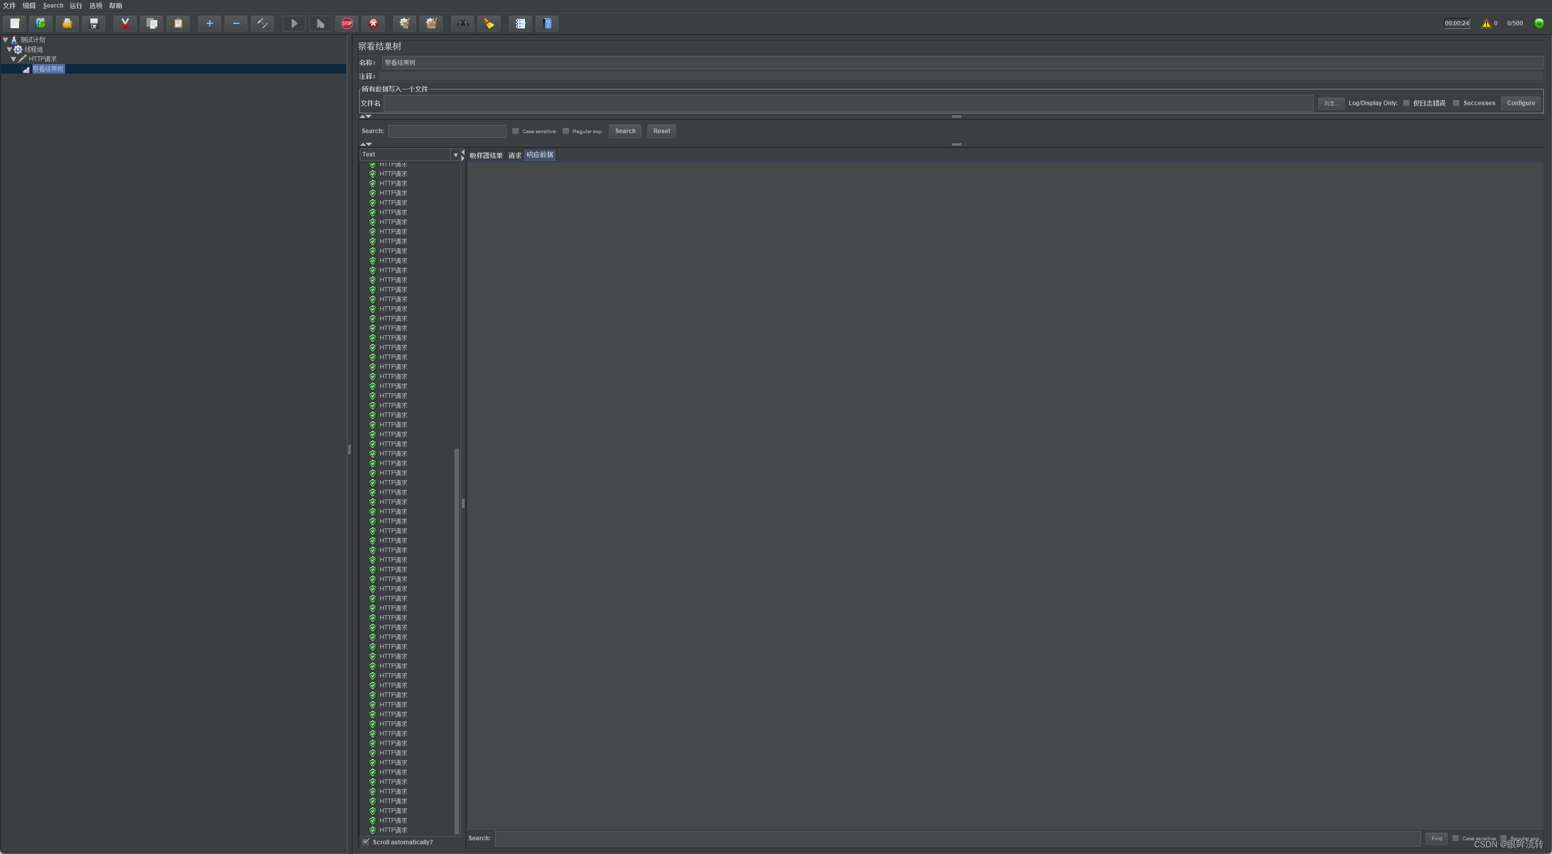
Task: Expand all nodes with the plus icon
Action: [x=210, y=23]
